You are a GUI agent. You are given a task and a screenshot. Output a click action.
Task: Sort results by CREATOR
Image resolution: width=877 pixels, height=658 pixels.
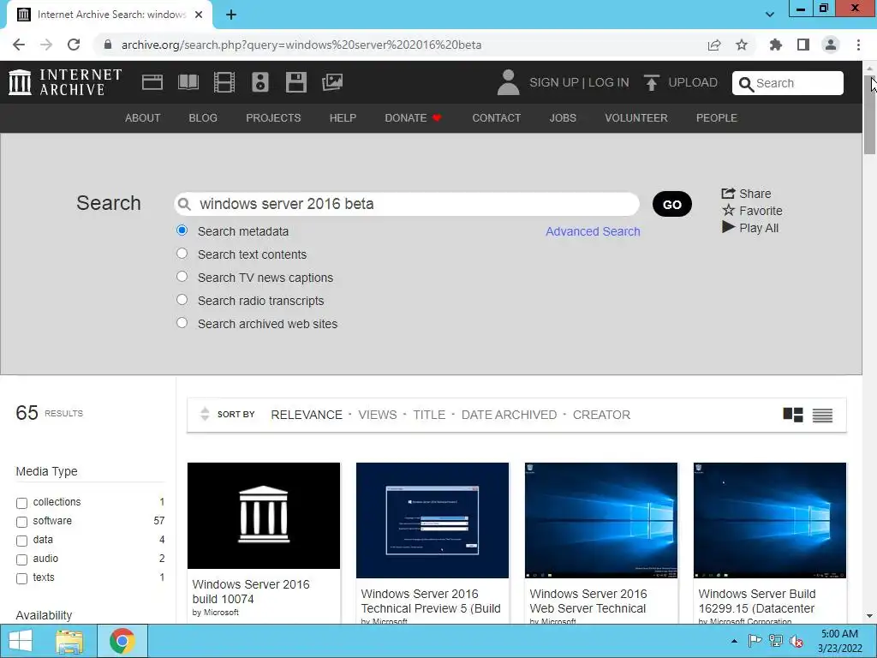coord(601,415)
